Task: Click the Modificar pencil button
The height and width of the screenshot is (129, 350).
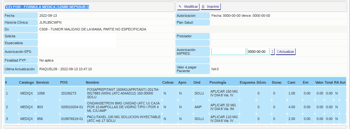Action: point(188,7)
